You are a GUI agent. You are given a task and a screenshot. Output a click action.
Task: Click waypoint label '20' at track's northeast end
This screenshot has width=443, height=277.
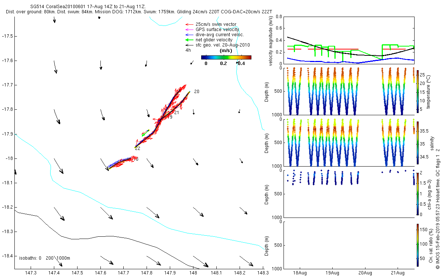197,91
